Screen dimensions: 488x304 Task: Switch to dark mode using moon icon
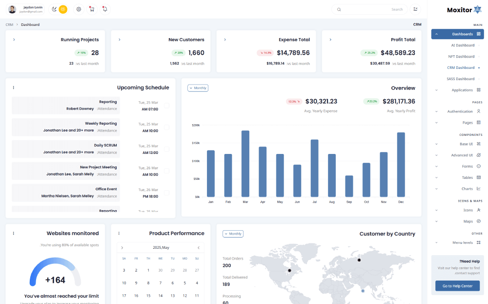(x=55, y=9)
